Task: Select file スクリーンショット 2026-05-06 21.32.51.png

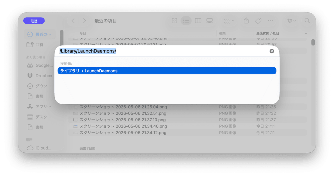Action: [x=187, y=113]
